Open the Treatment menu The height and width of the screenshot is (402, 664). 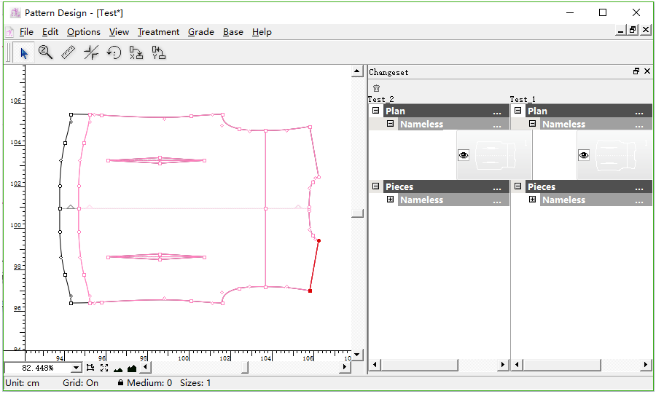tap(158, 32)
